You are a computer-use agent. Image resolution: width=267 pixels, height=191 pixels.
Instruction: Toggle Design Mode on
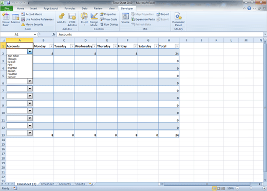click(x=94, y=20)
